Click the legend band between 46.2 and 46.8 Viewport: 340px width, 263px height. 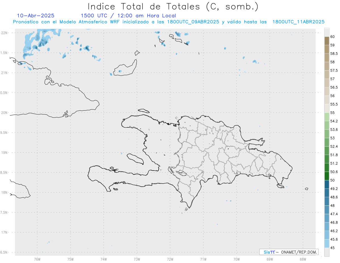(x=327, y=226)
